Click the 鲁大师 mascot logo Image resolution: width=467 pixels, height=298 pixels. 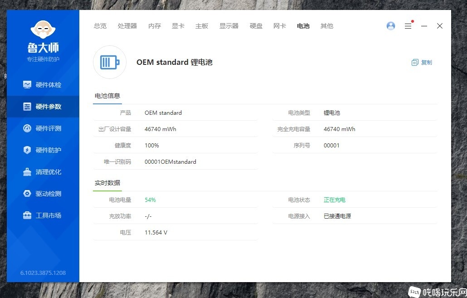click(x=43, y=29)
